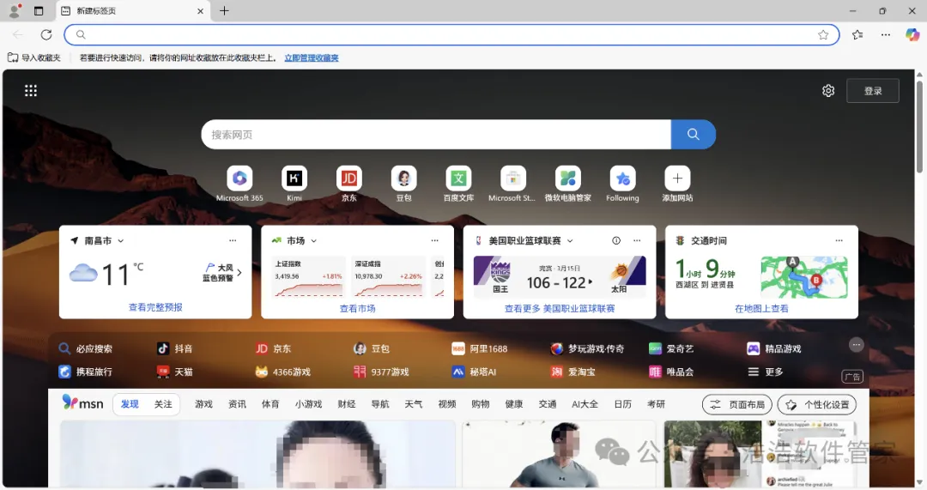Open the 唯品会 quick link
The image size is (927, 490).
pyautogui.click(x=671, y=372)
